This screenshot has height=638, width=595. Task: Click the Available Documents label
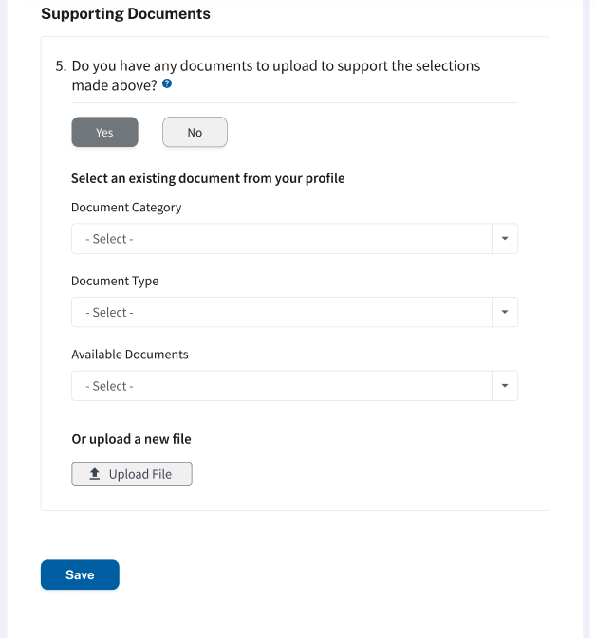[x=130, y=355]
